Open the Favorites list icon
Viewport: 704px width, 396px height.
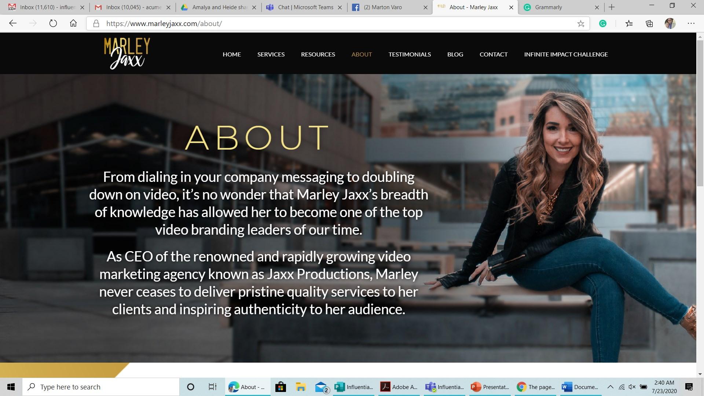(629, 23)
